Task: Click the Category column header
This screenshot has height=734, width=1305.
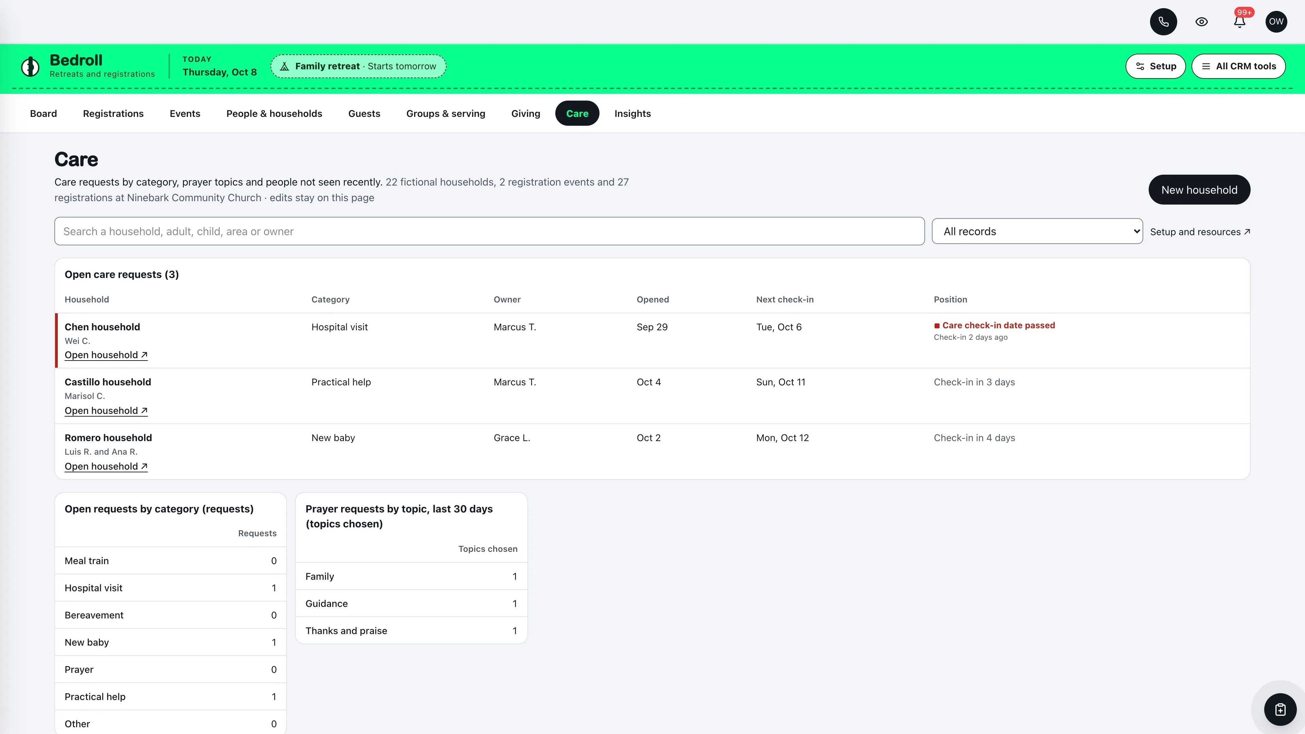Action: coord(330,300)
